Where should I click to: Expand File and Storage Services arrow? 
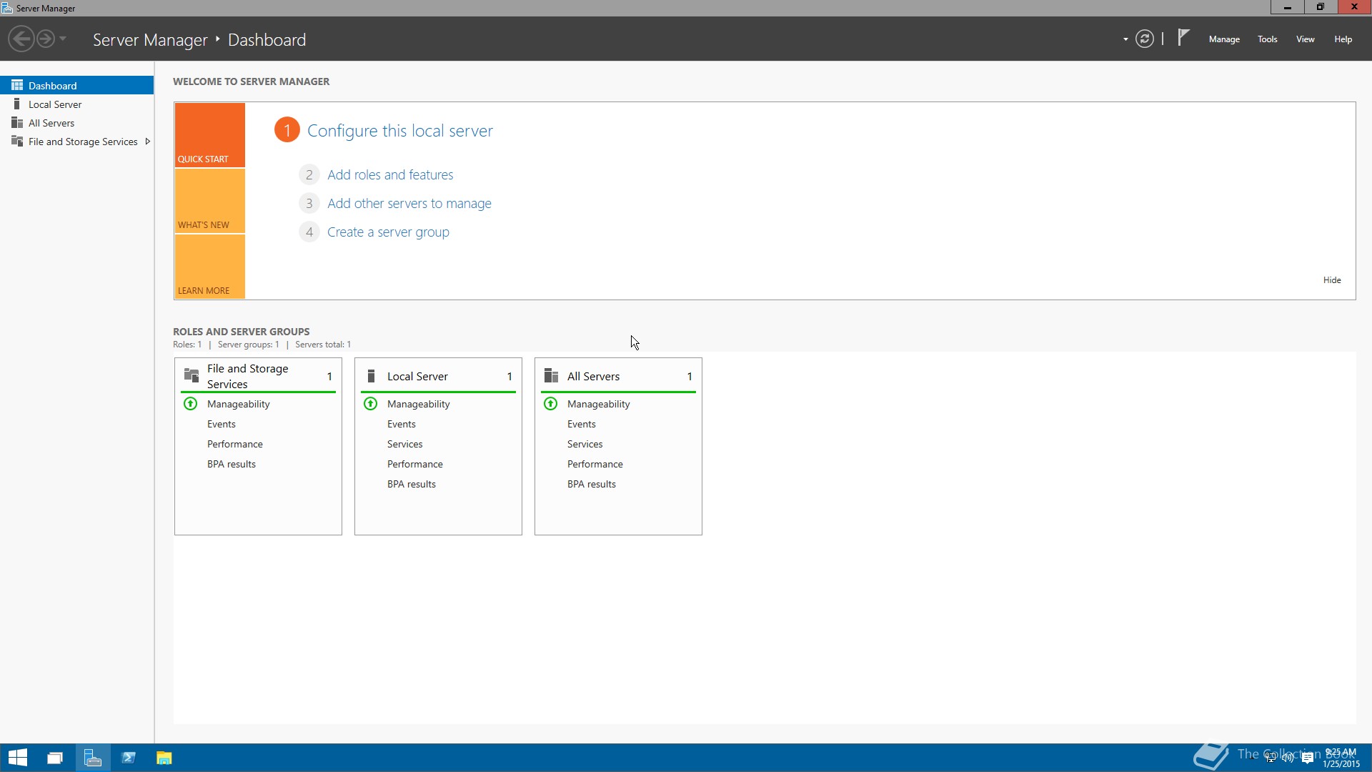[x=147, y=142]
